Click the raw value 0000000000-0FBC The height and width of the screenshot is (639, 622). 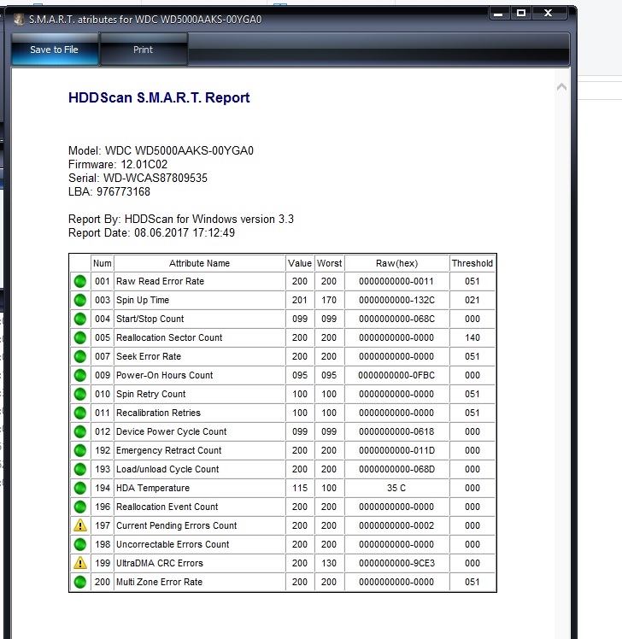pyautogui.click(x=396, y=375)
